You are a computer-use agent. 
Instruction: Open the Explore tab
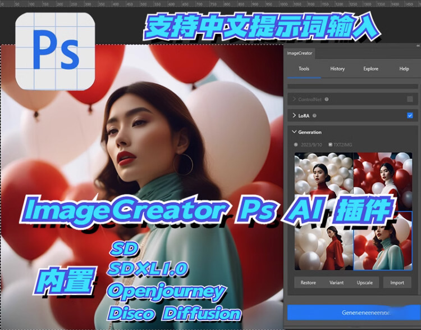(x=370, y=69)
